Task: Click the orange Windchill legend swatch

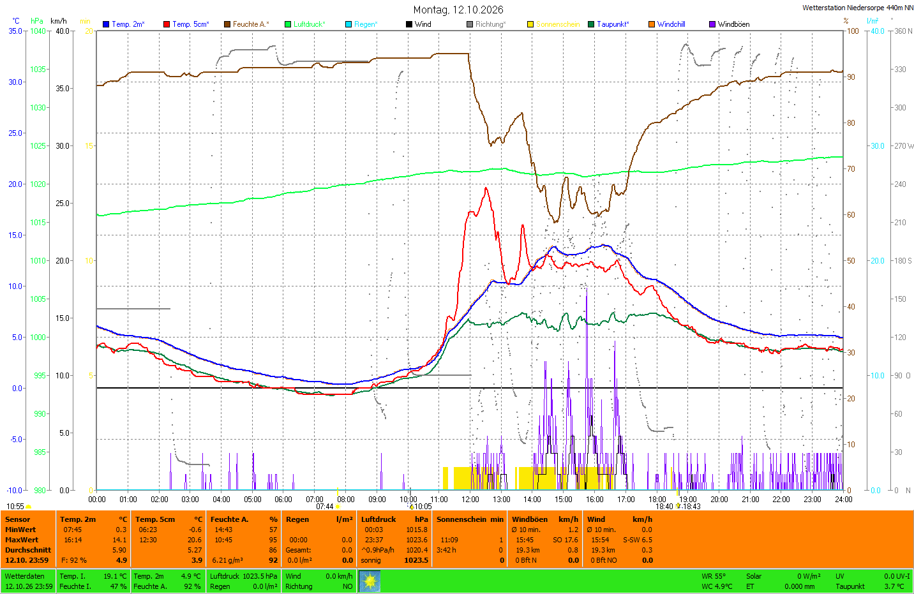Action: point(652,24)
